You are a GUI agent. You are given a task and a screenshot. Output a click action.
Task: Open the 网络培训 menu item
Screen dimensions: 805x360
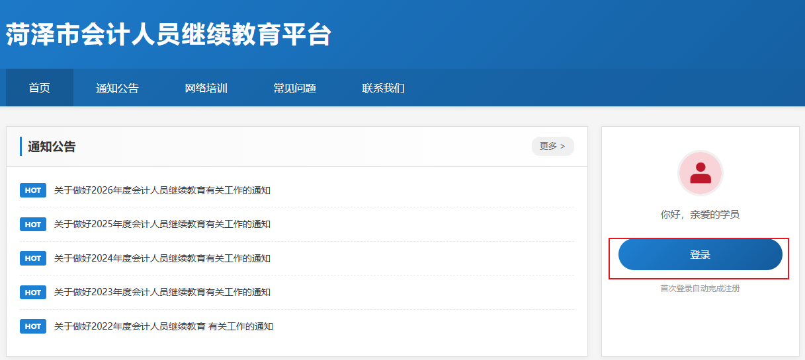coord(206,88)
